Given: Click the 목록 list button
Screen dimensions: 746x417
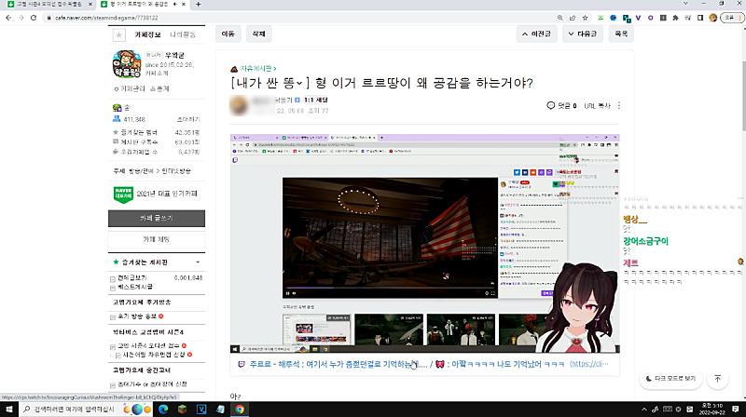Looking at the screenshot, I should (x=619, y=34).
